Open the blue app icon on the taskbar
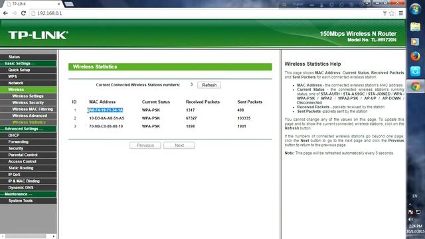This screenshot has height=239, width=425. (x=415, y=71)
